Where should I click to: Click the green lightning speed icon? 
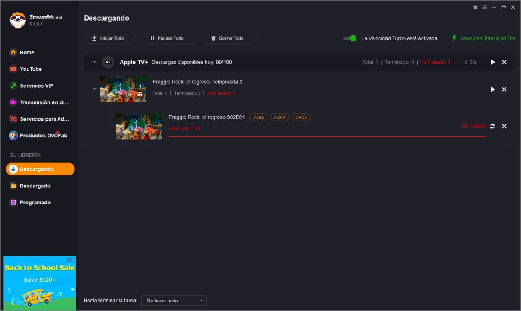(454, 38)
